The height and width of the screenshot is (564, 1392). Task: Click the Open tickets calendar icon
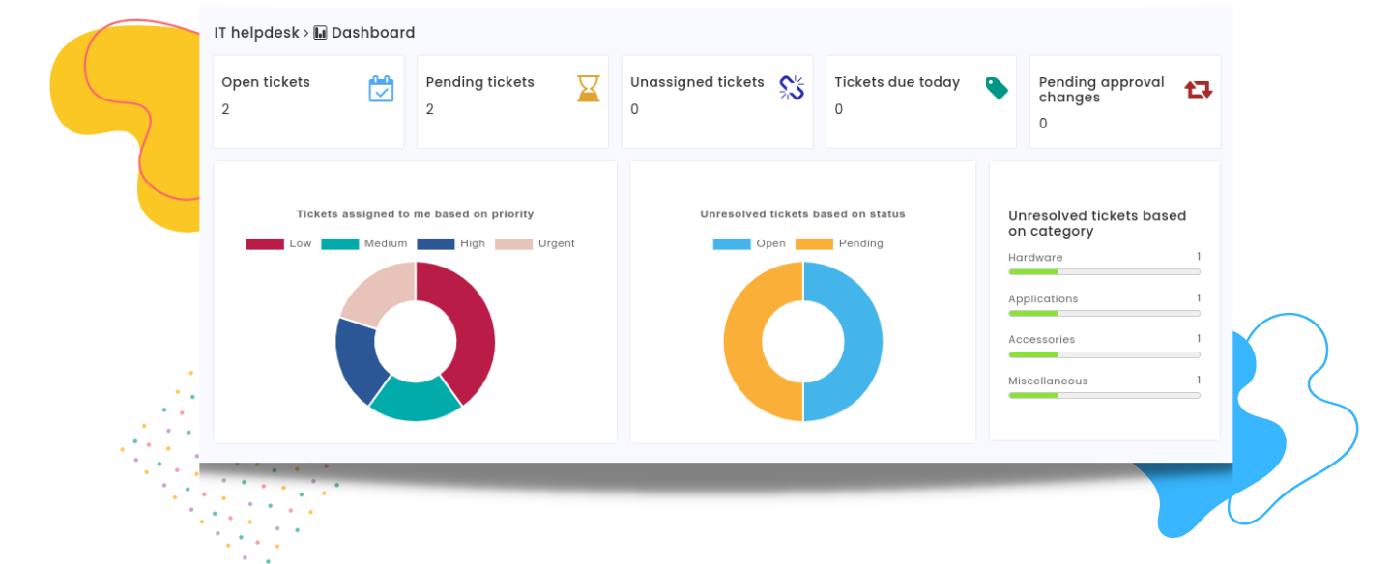point(381,89)
